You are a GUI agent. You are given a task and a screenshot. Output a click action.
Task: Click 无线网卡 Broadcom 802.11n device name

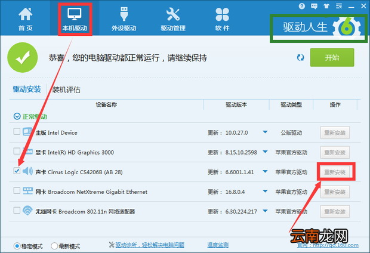pos(85,211)
